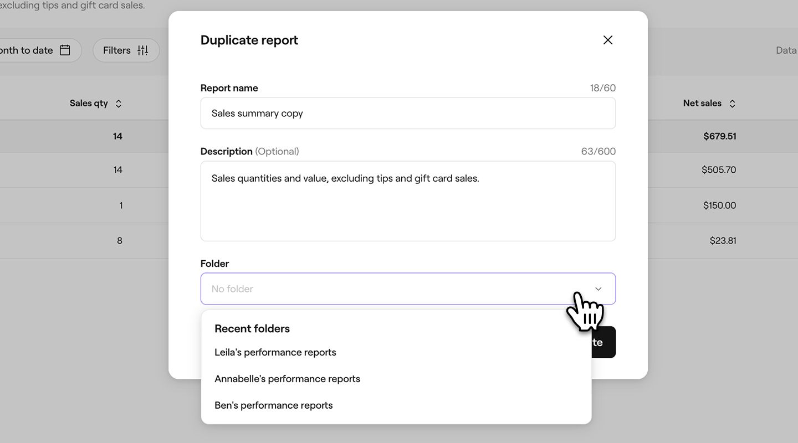This screenshot has height=443, width=798.
Task: Open the month to date range picker
Action: point(27,50)
